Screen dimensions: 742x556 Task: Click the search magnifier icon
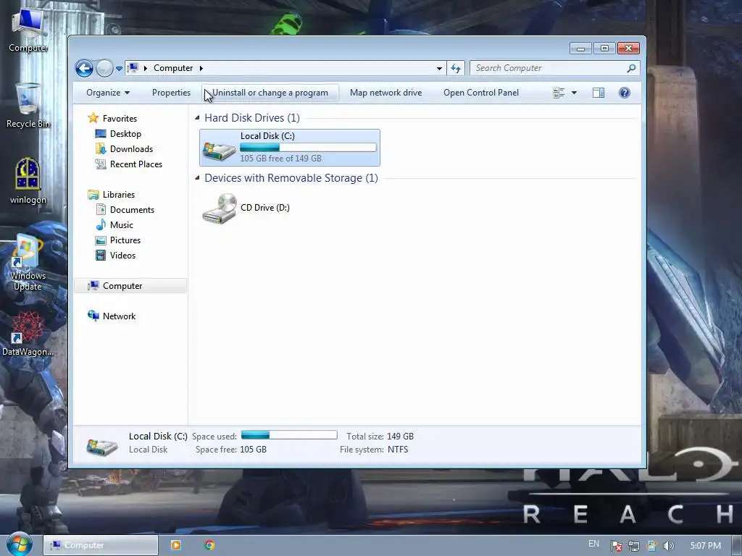(x=631, y=68)
